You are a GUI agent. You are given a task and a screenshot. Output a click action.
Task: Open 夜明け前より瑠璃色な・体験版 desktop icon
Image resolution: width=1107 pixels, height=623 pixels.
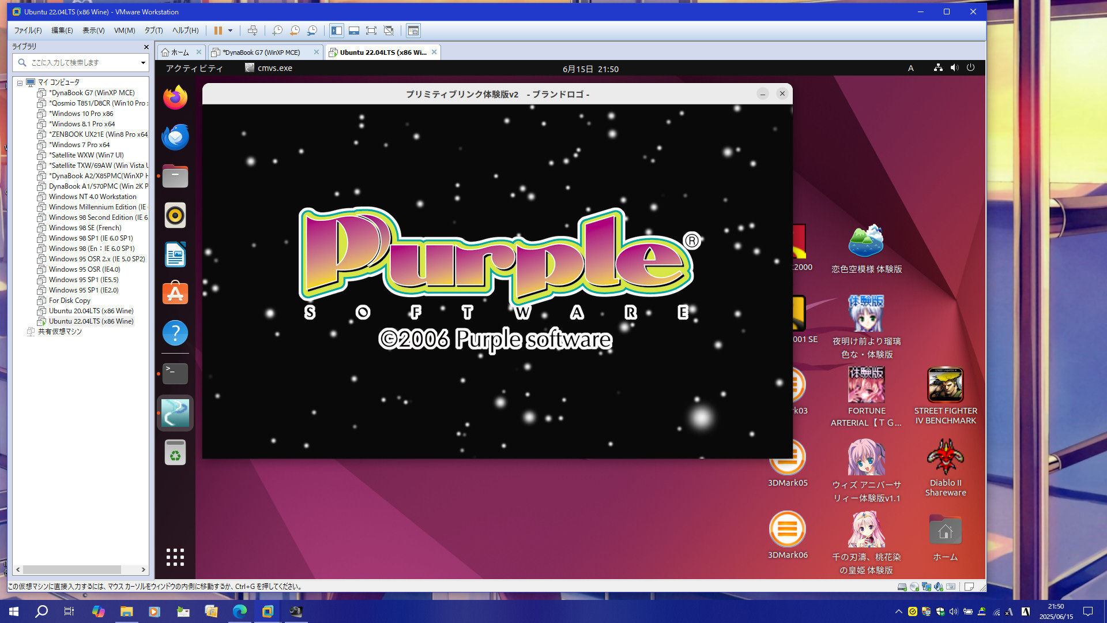[867, 326]
